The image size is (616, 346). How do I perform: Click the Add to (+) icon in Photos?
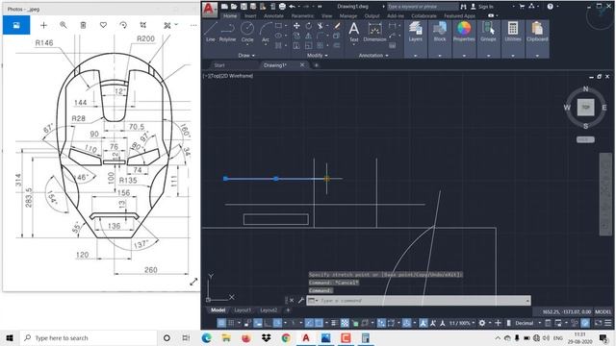pos(43,25)
